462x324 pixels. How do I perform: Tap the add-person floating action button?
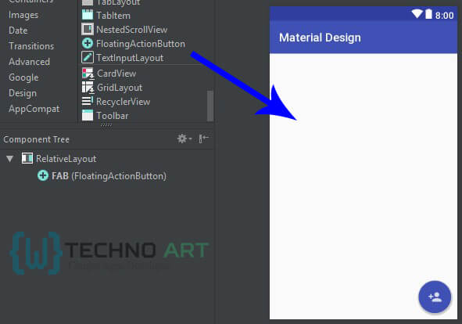(435, 297)
